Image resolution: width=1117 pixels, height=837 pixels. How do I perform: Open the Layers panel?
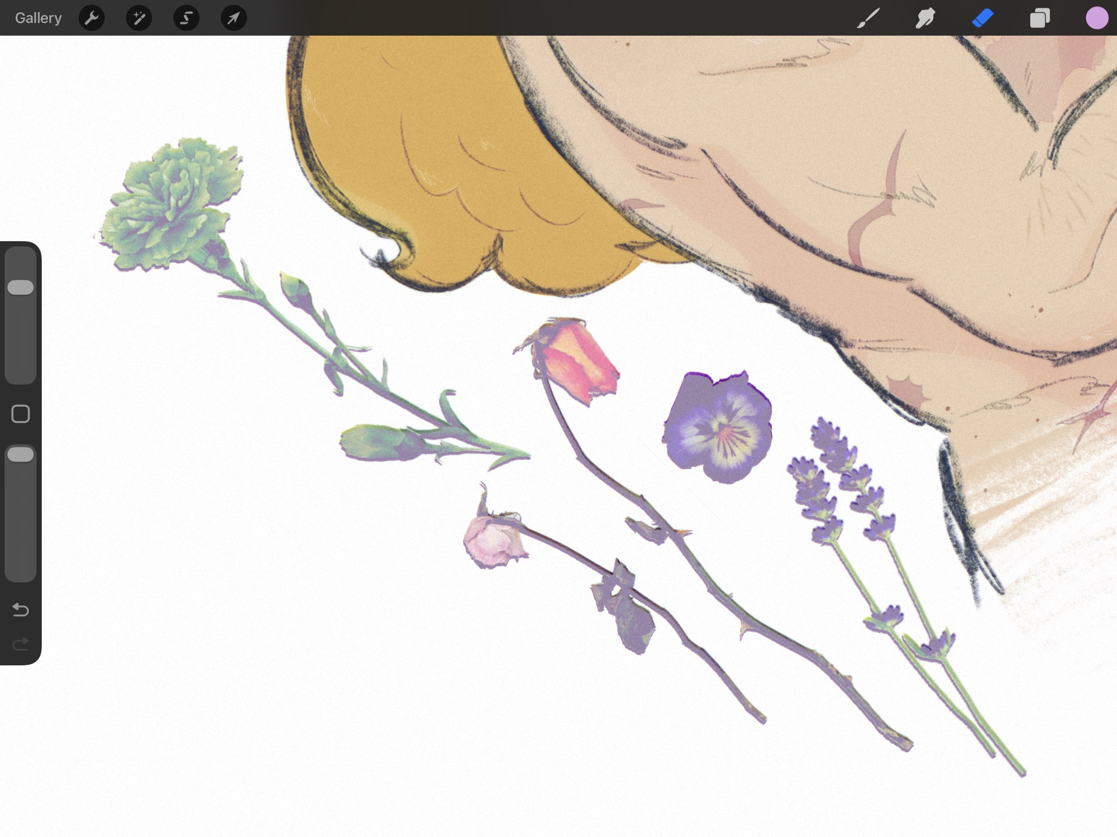tap(1039, 18)
